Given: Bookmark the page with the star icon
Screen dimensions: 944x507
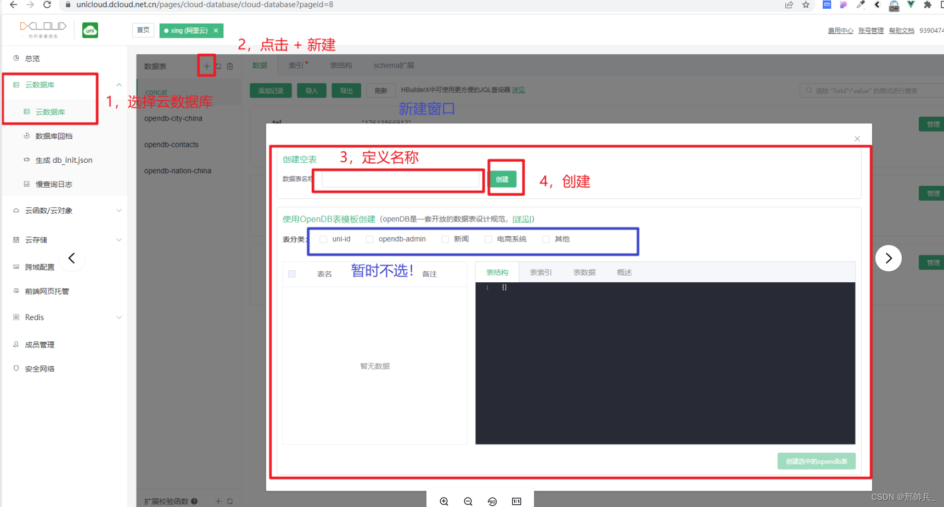Looking at the screenshot, I should tap(806, 5).
